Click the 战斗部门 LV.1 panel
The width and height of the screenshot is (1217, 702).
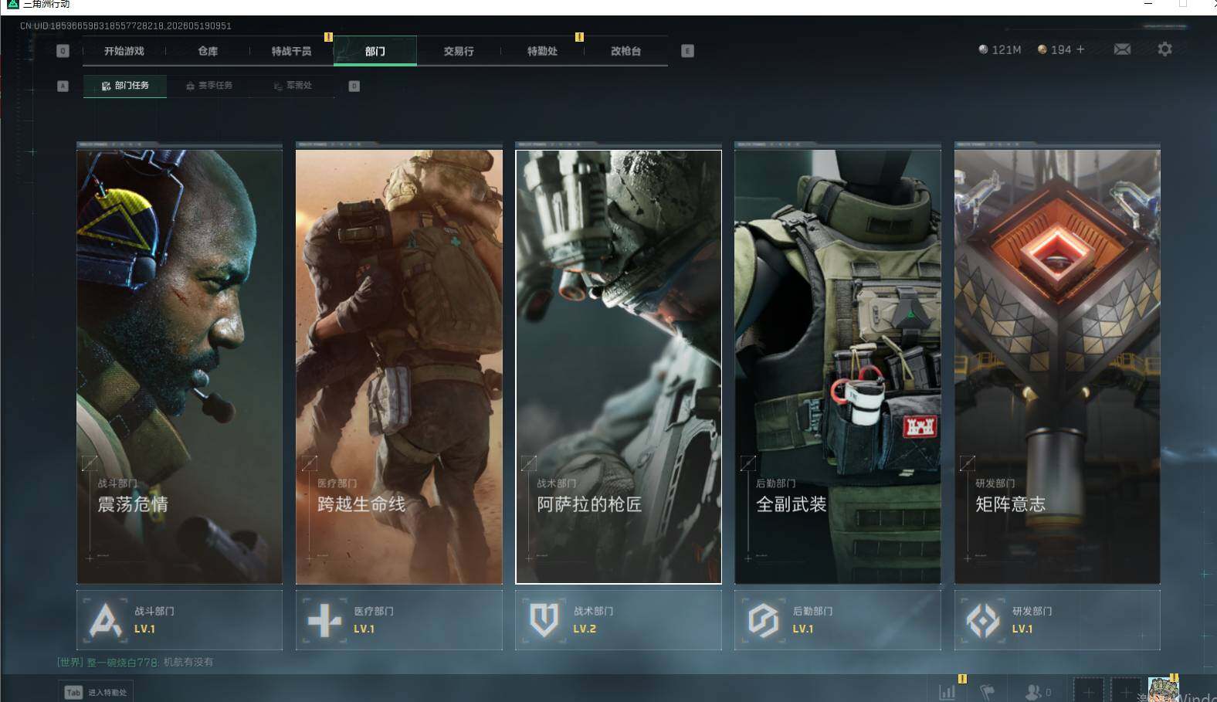(x=179, y=620)
